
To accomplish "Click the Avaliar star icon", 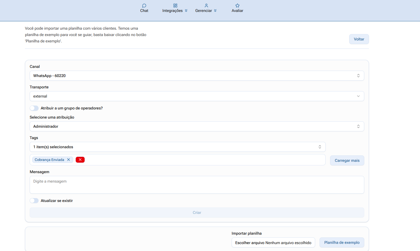I will 237,6.
